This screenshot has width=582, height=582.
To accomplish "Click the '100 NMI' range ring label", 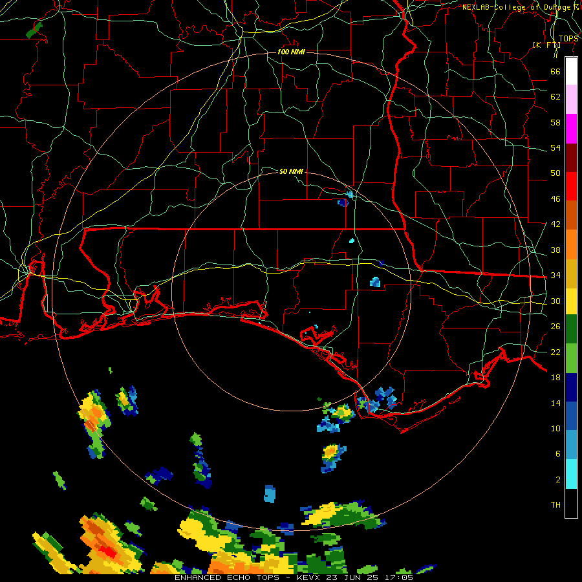I will click(291, 52).
